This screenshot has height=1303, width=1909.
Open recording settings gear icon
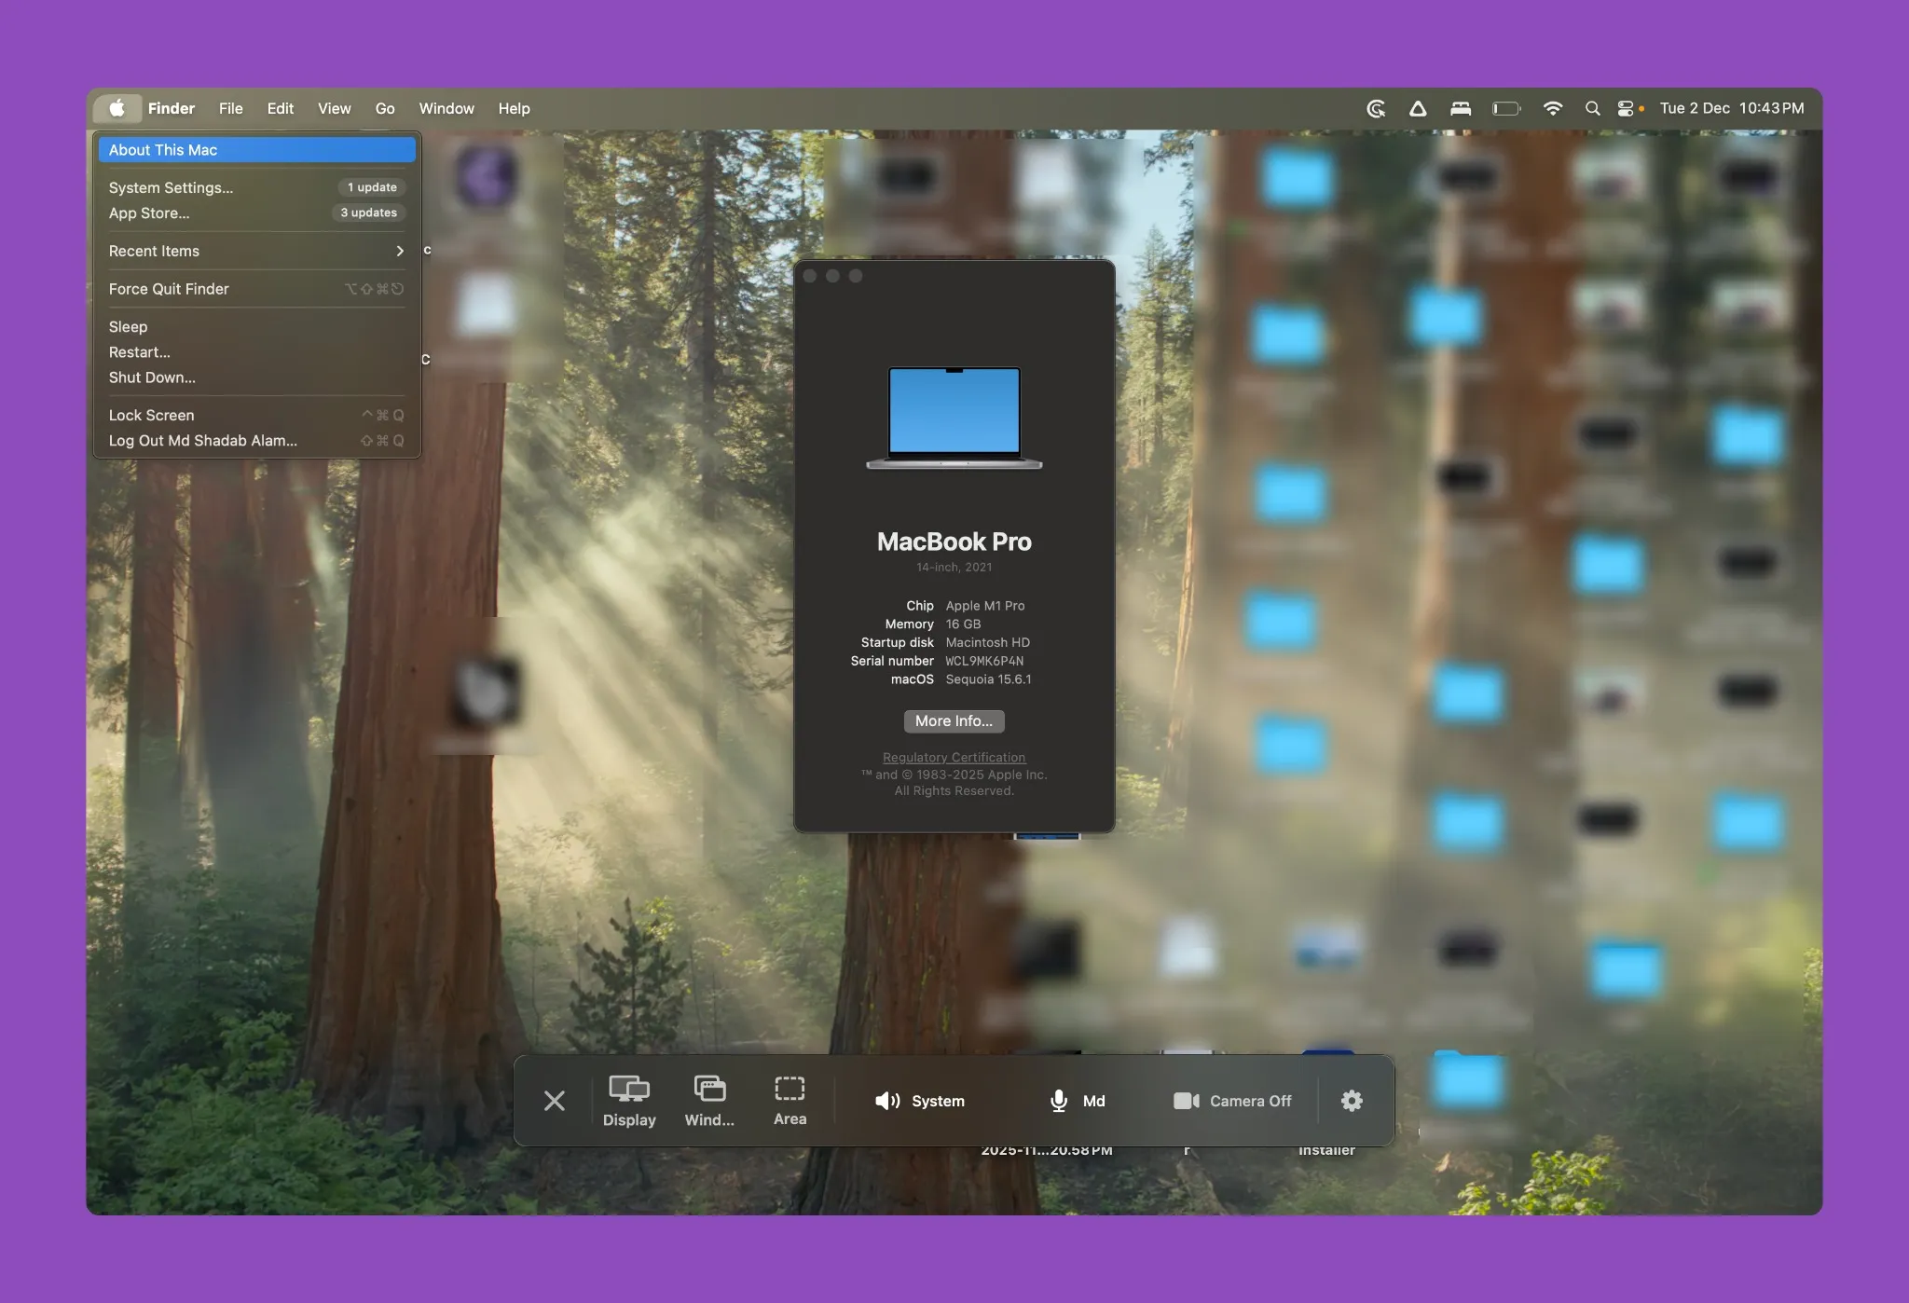point(1352,1101)
